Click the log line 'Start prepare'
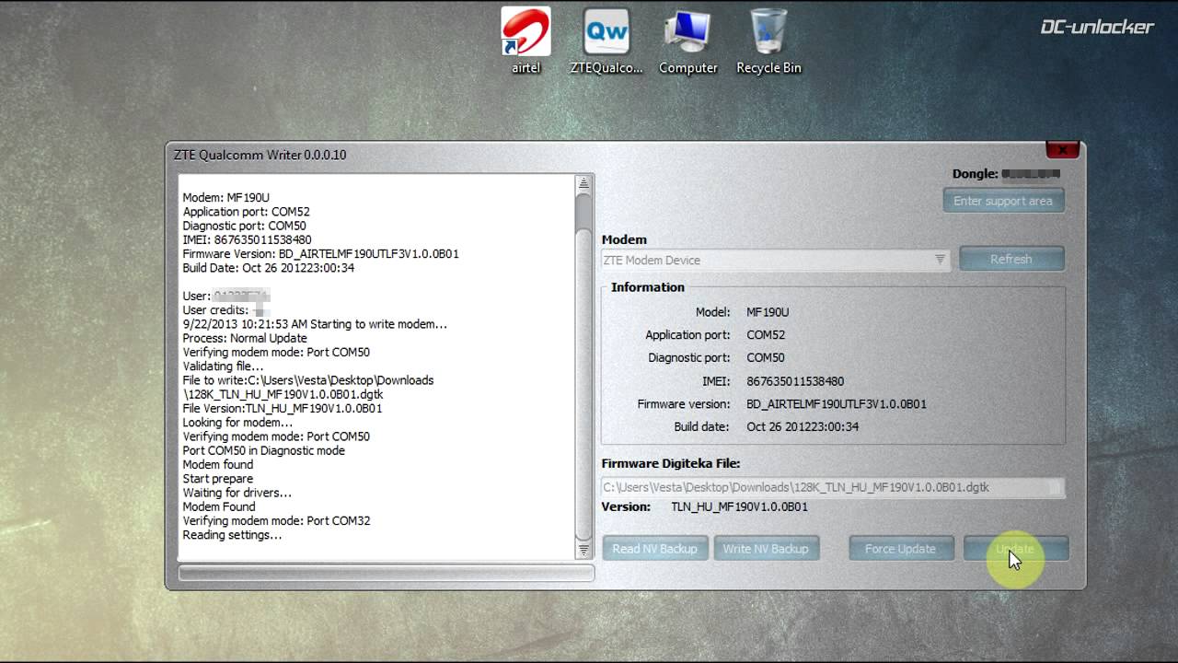Viewport: 1178px width, 663px height. [218, 479]
